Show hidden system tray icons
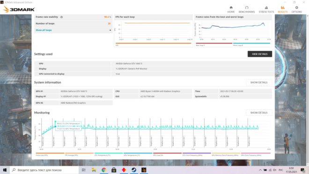This screenshot has height=174, width=309. 260,170
